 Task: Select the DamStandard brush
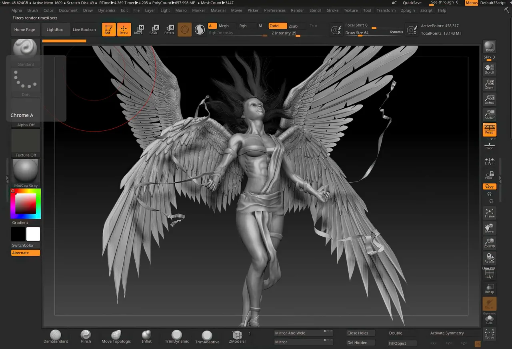pyautogui.click(x=56, y=337)
